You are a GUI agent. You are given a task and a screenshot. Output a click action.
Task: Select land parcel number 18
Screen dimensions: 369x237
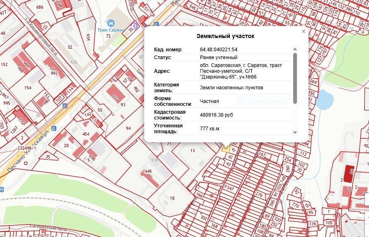coord(172,198)
